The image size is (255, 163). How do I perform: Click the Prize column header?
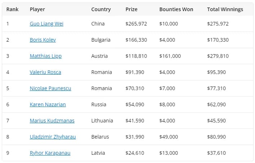131,9
